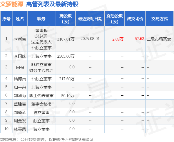Click the 董事长 position text
174x142 pixels.
pyautogui.click(x=41, y=30)
